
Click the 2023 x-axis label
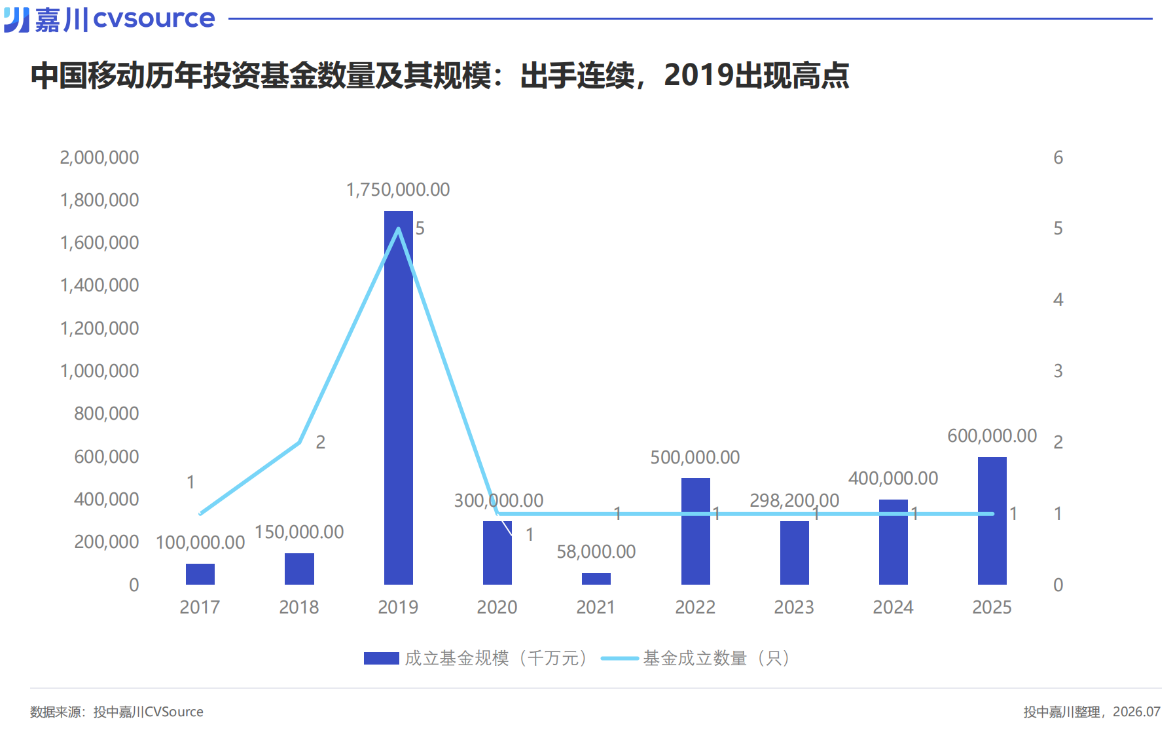(794, 607)
